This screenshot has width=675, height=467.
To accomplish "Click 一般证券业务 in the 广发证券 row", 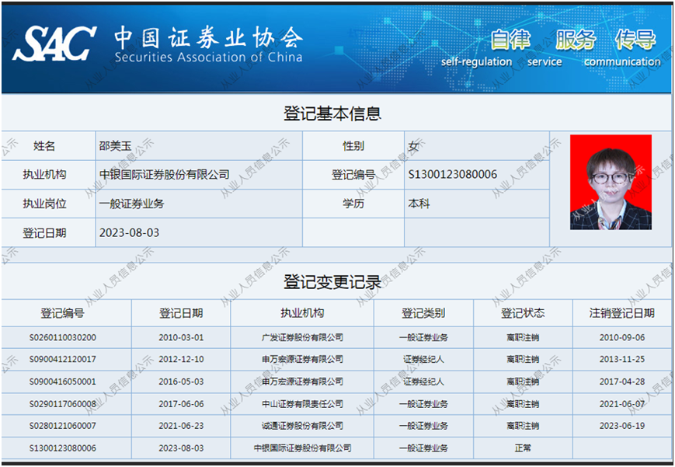I will (x=423, y=337).
